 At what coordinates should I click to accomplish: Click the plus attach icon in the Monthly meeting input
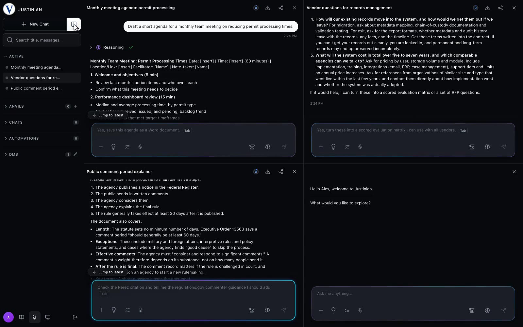(x=101, y=147)
